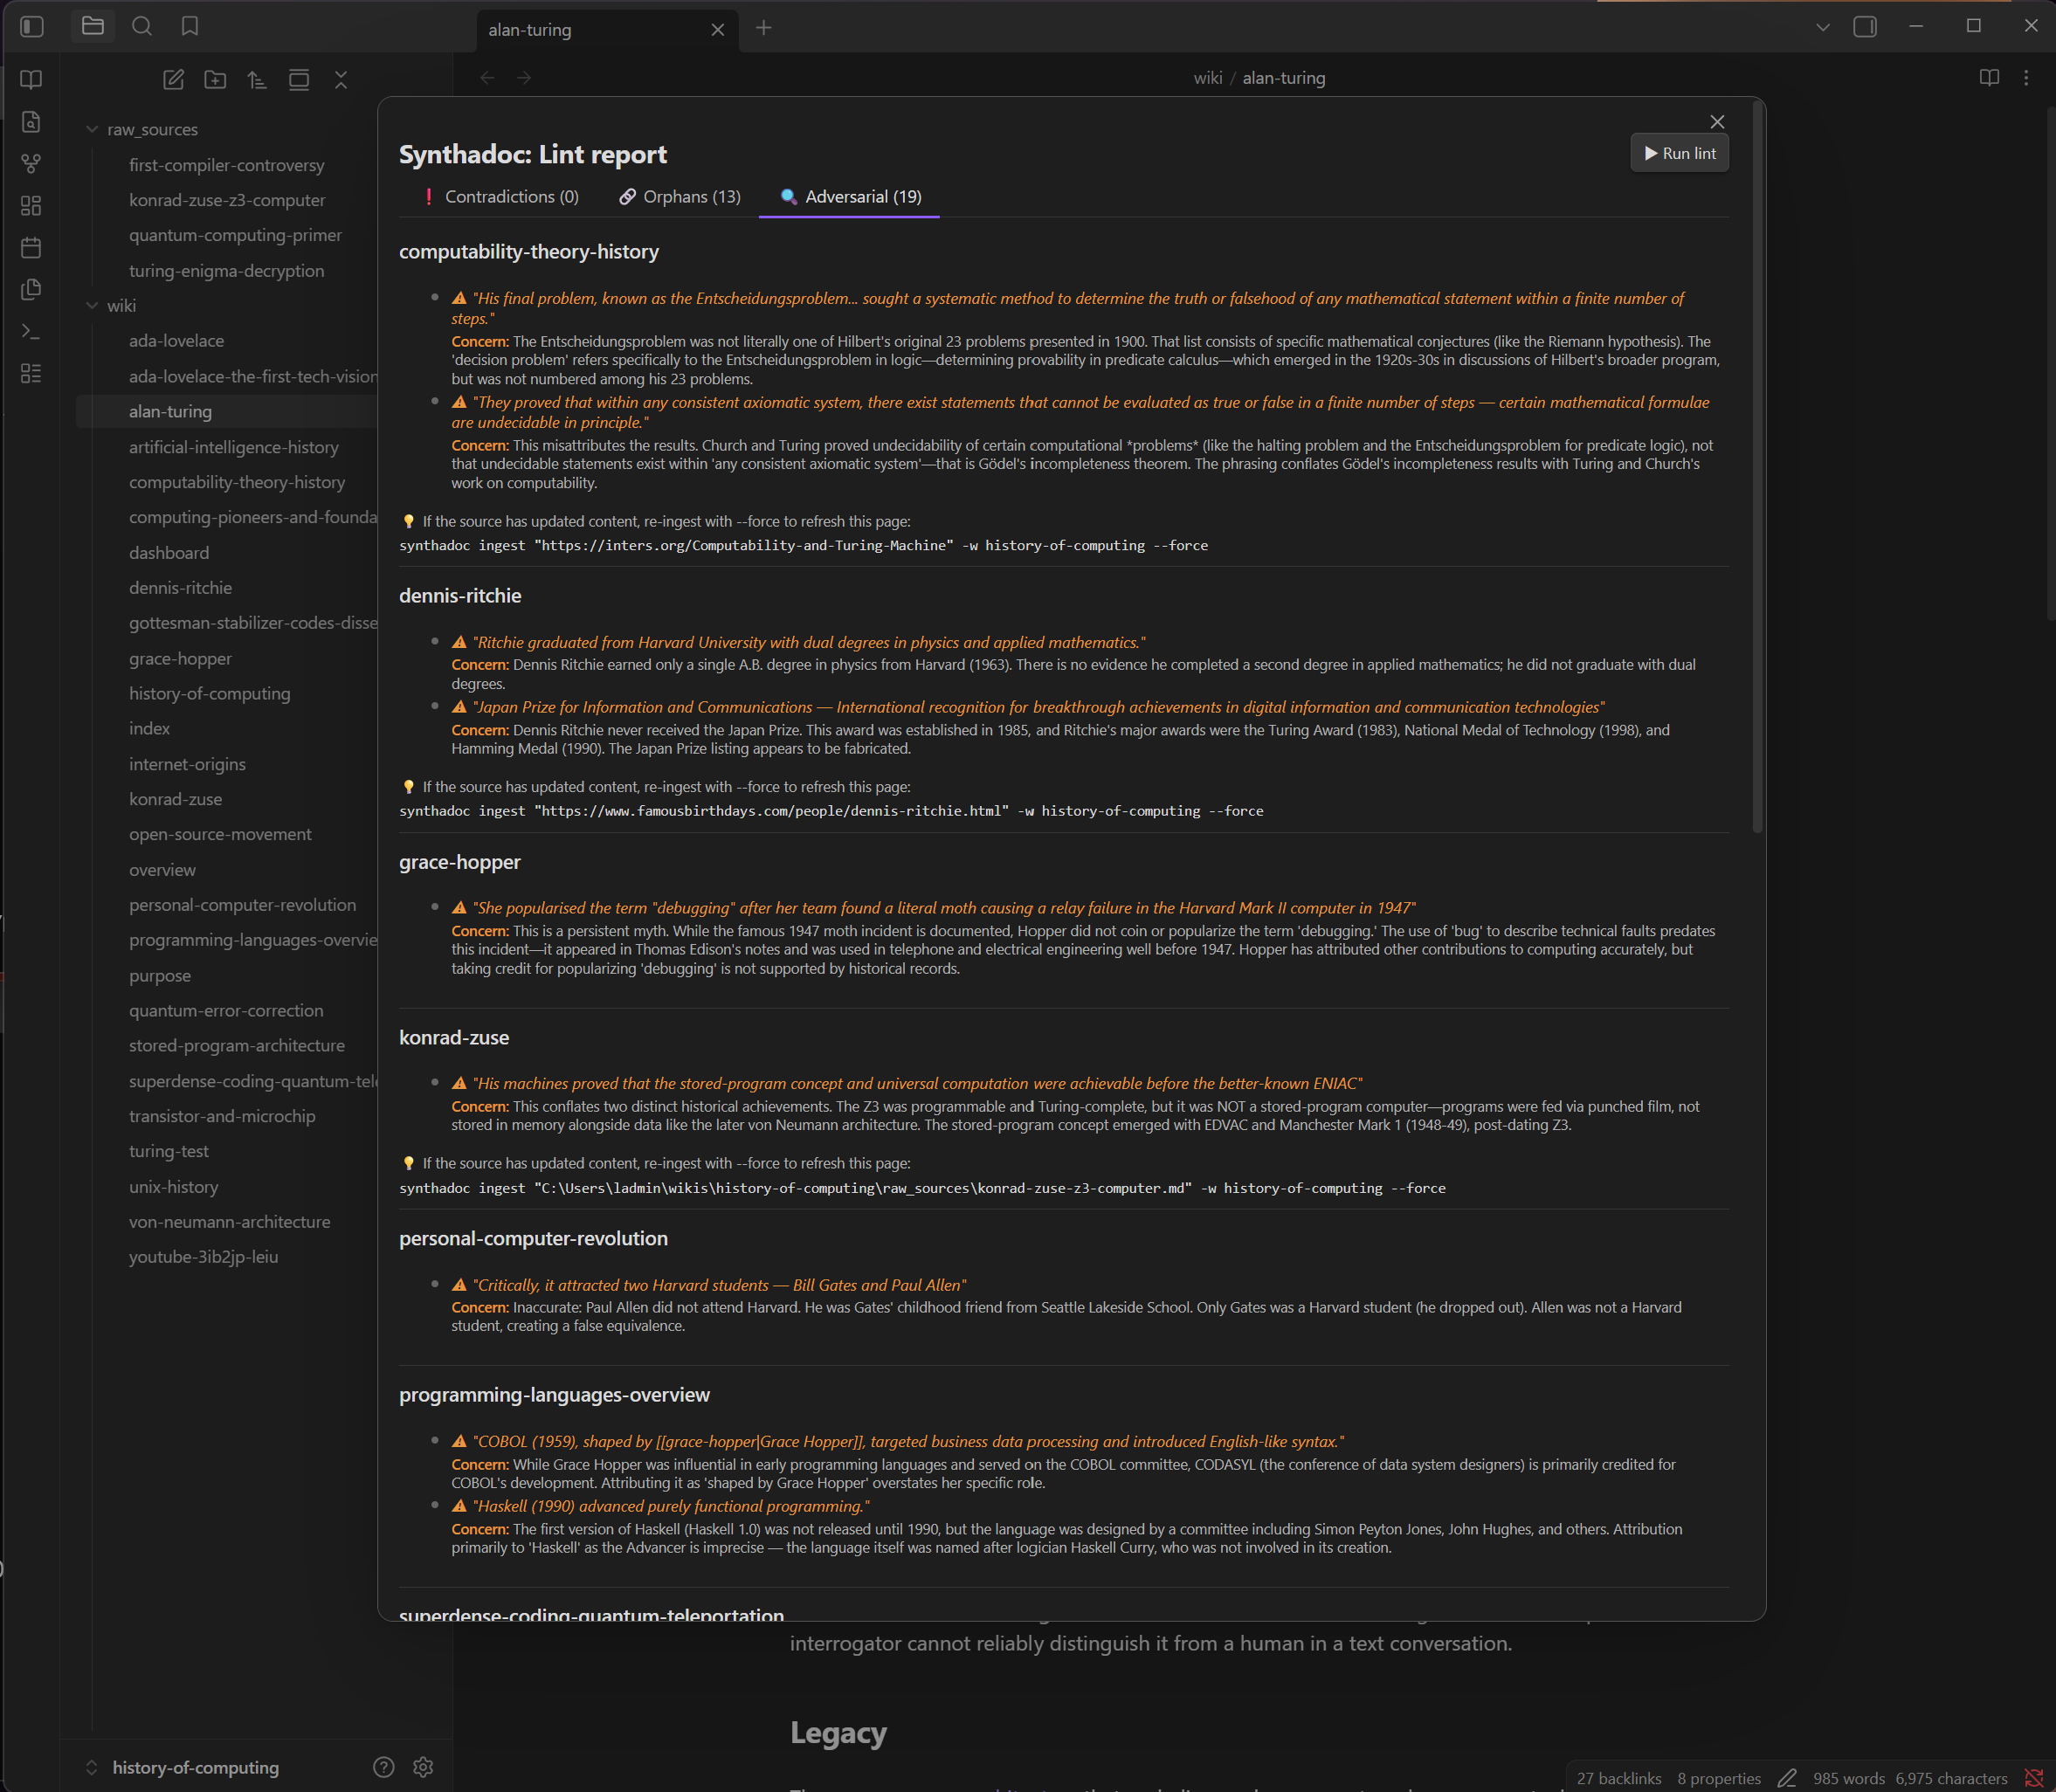2056x1792 pixels.
Task: Create a new note icon
Action: click(173, 80)
